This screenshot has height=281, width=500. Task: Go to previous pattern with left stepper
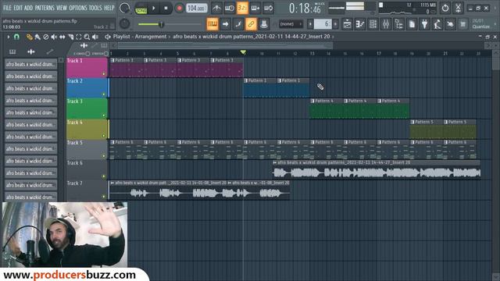point(310,24)
